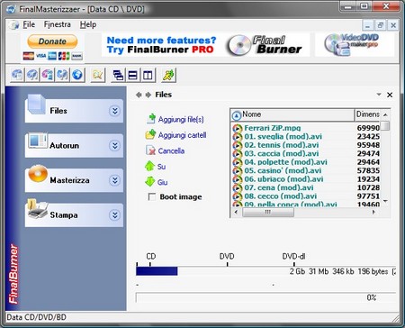Click the back arrow beside Files heading
The height and width of the screenshot is (328, 405).
[x=139, y=95]
